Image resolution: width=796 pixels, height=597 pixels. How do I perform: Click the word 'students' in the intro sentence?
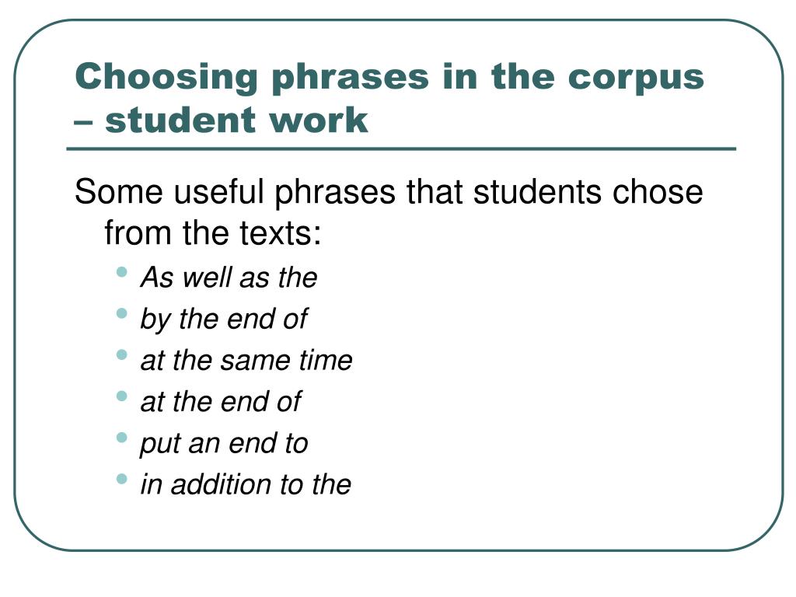tap(538, 192)
